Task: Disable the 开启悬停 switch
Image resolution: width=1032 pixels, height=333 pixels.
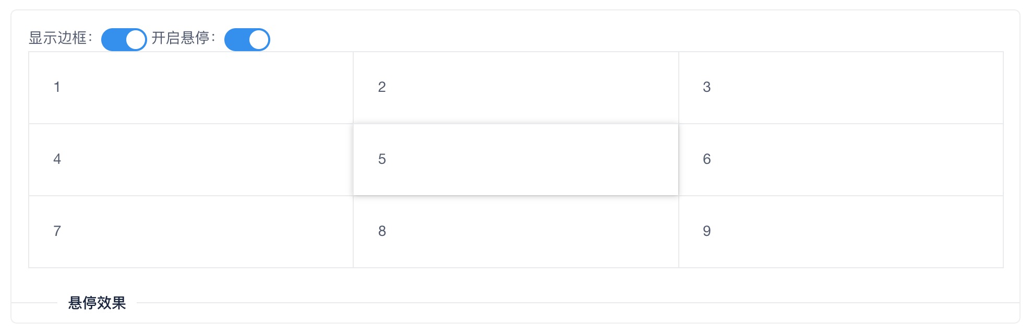Action: 247,40
